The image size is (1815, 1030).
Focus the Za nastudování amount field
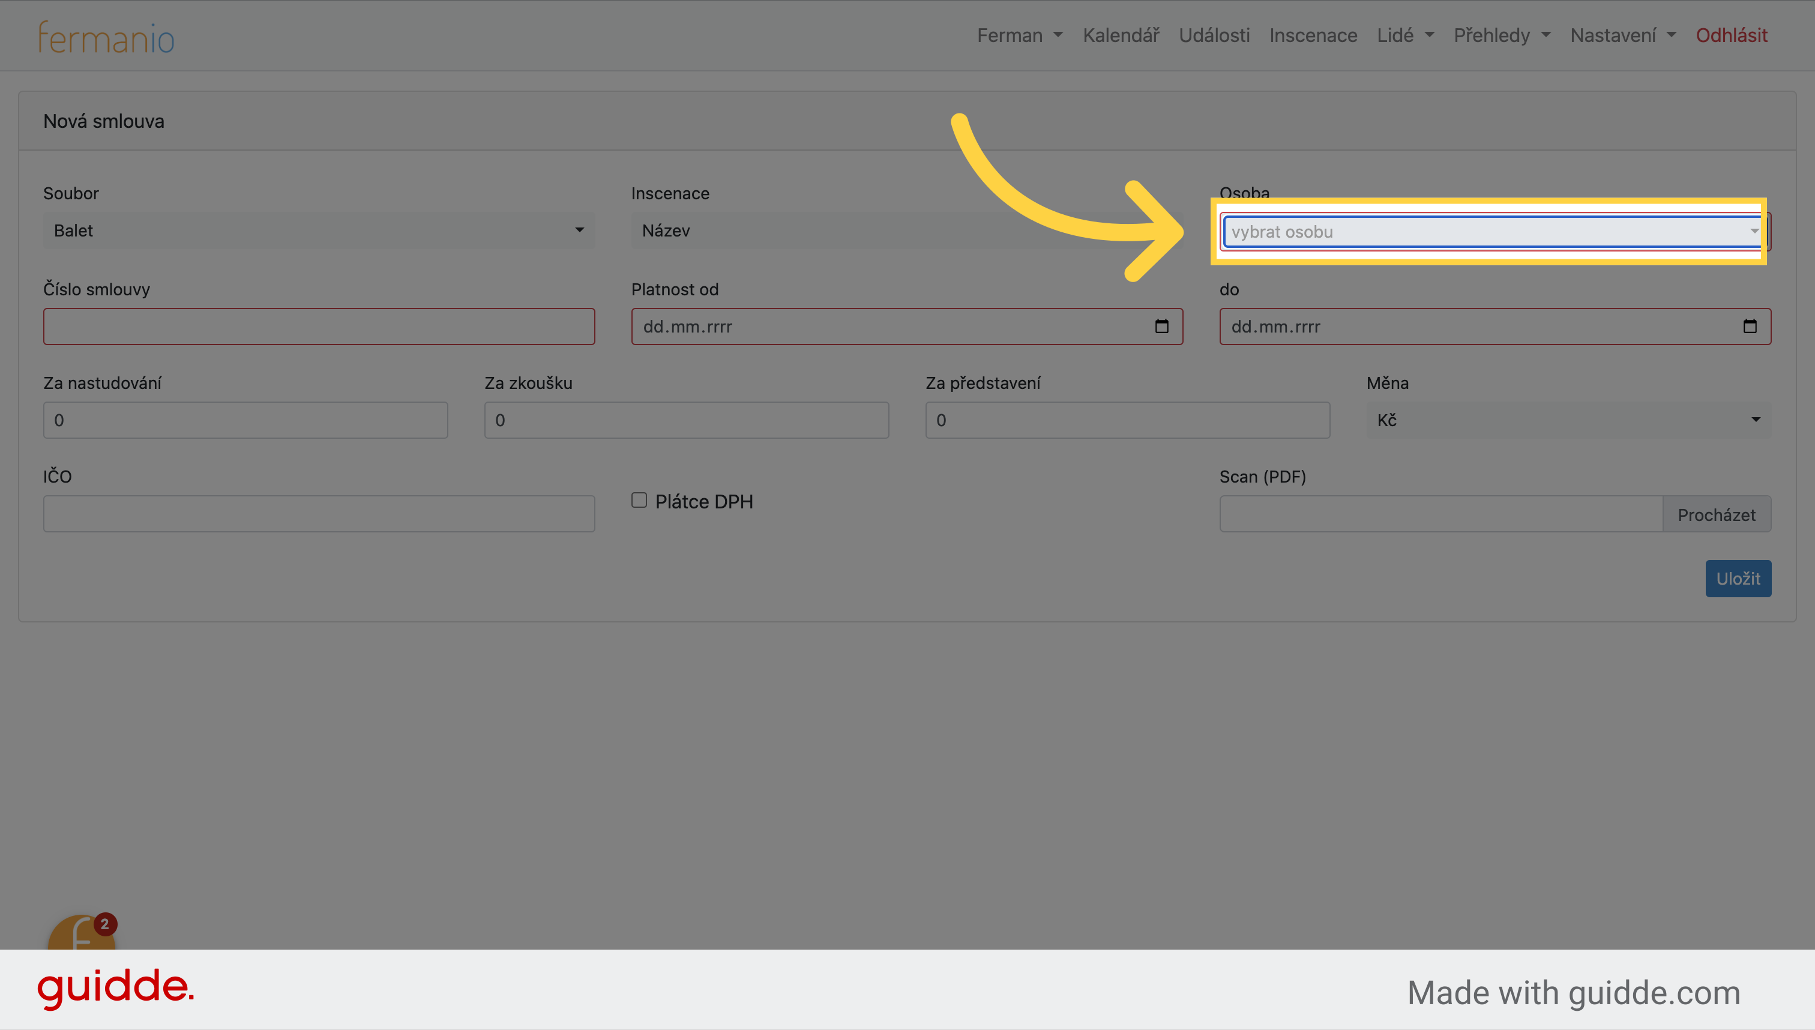245,420
